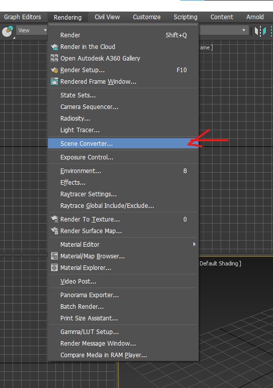This screenshot has height=388, width=273.
Task: Open Render Setup dialog
Action: coord(123,70)
